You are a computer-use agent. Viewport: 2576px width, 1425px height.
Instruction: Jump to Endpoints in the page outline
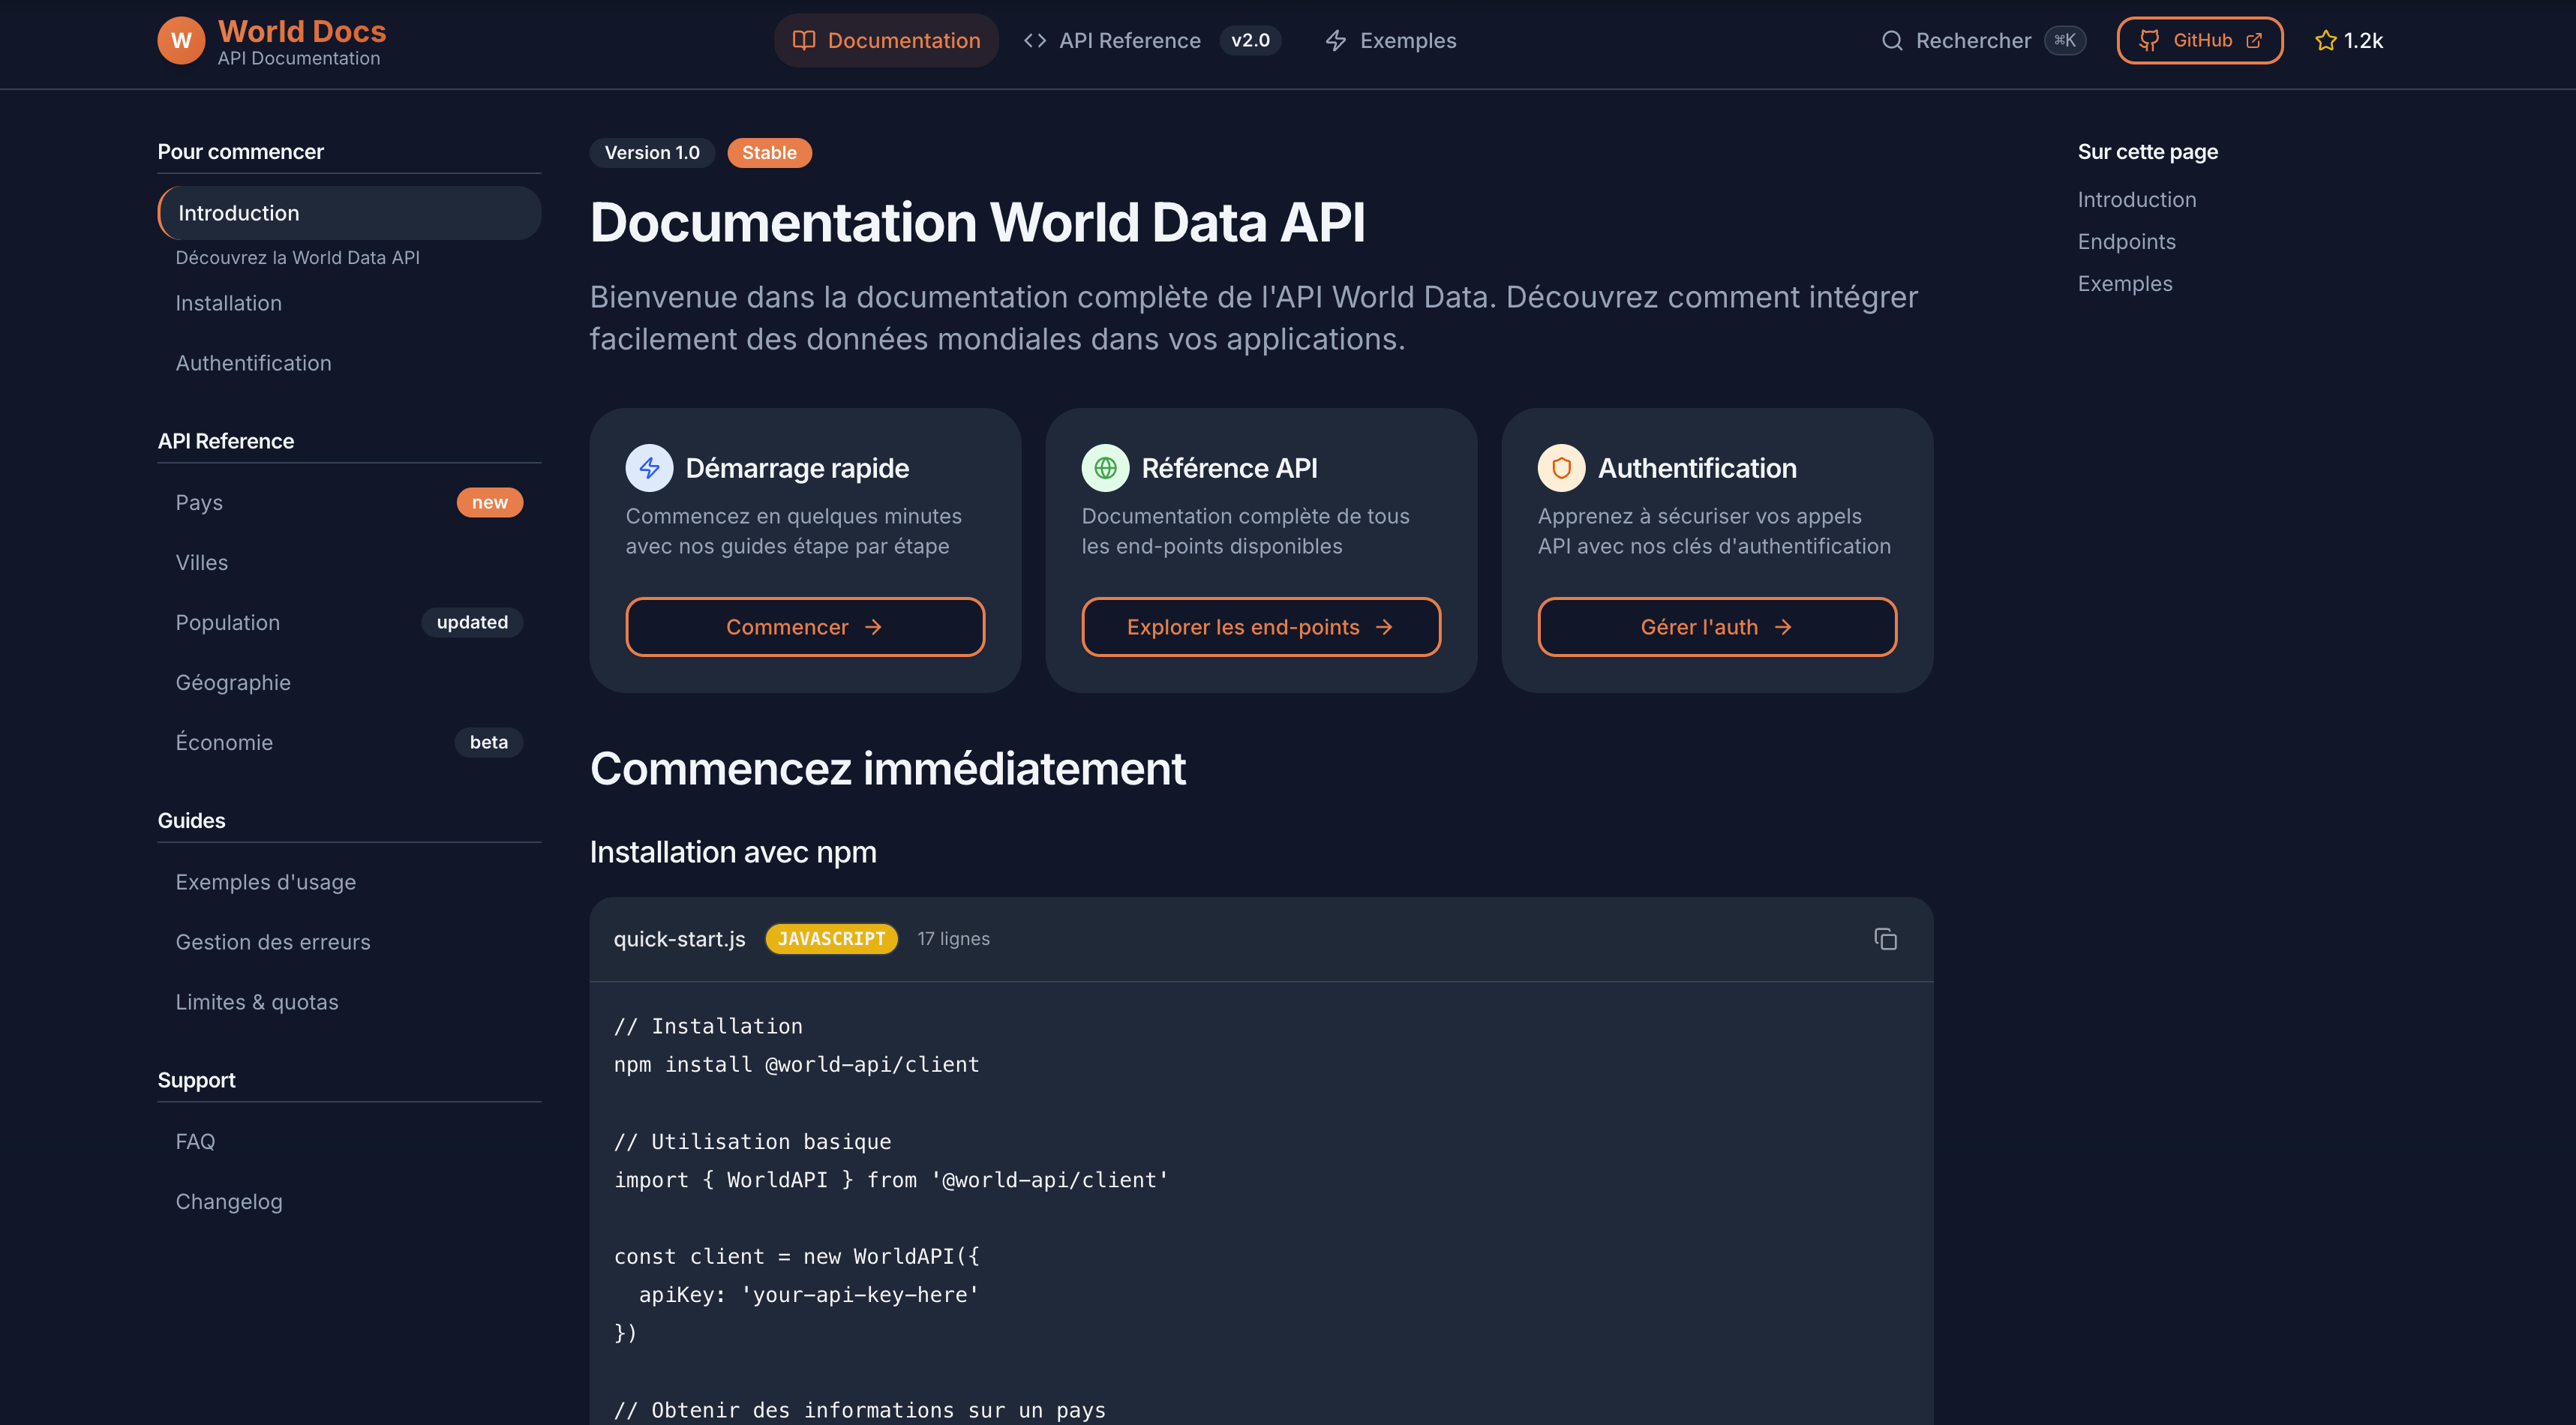pyautogui.click(x=2126, y=242)
